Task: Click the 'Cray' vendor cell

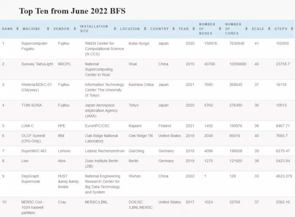Action: [62, 202]
